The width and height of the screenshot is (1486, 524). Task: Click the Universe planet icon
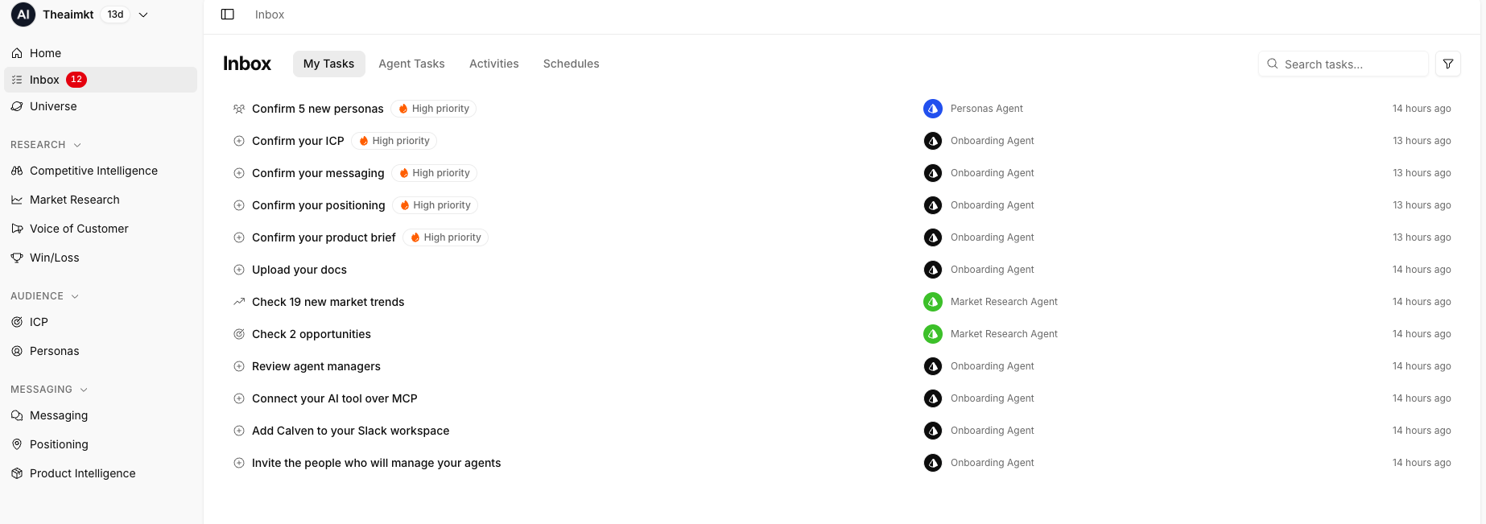(x=17, y=106)
